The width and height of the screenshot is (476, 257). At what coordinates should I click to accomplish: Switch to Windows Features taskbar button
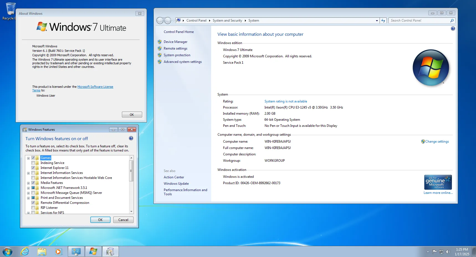tap(110, 252)
